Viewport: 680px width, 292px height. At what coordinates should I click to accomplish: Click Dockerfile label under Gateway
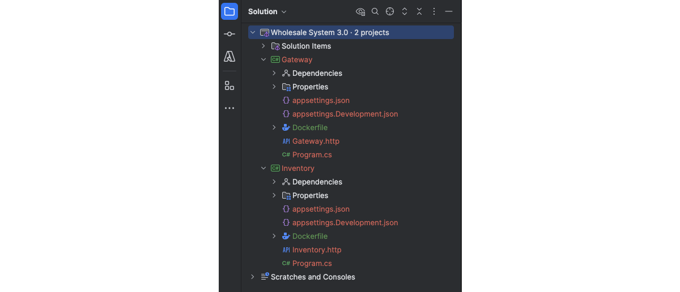tap(310, 127)
